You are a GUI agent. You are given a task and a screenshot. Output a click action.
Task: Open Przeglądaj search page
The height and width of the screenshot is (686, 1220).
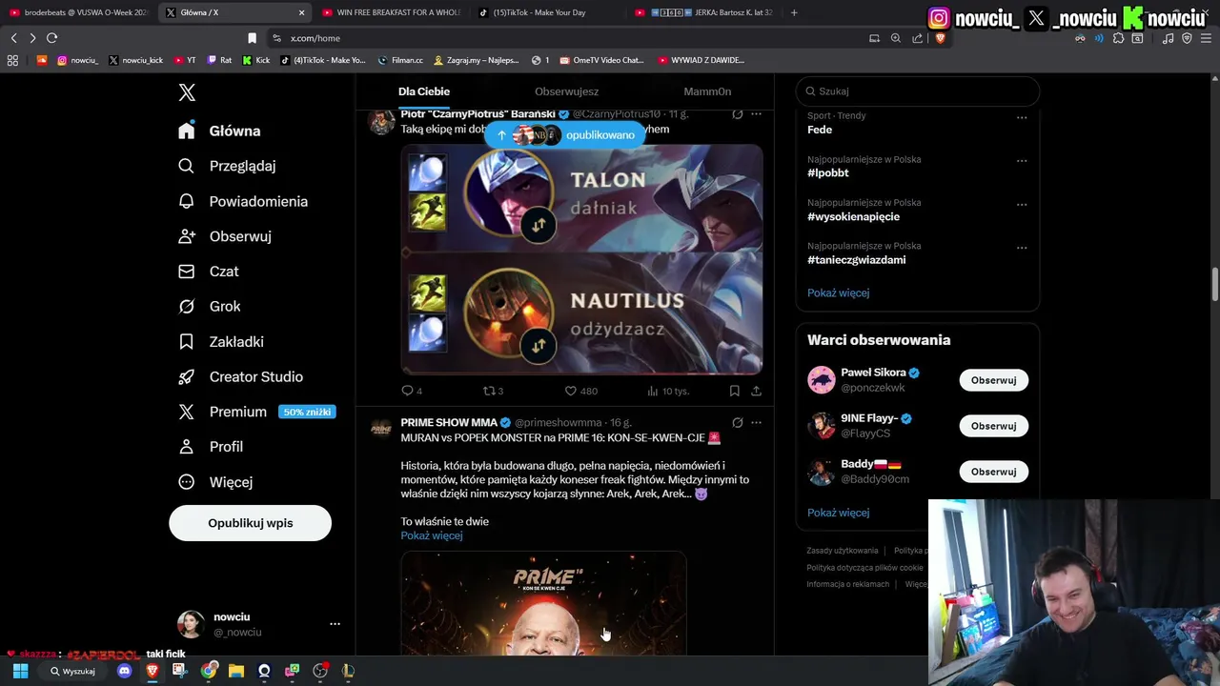pyautogui.click(x=228, y=166)
